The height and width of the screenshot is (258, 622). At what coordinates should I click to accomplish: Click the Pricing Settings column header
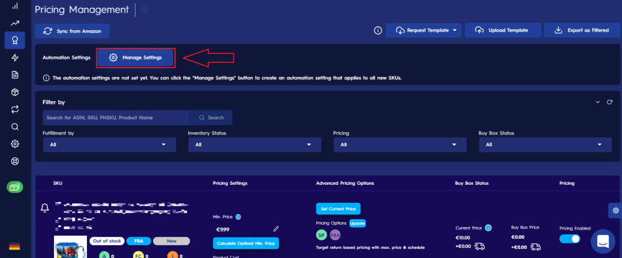coord(230,184)
